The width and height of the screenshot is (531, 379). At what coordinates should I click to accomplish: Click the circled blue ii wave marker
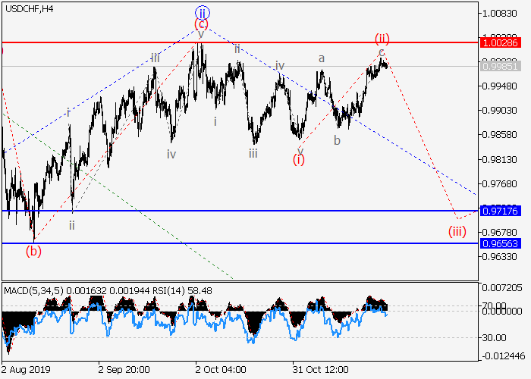[201, 11]
